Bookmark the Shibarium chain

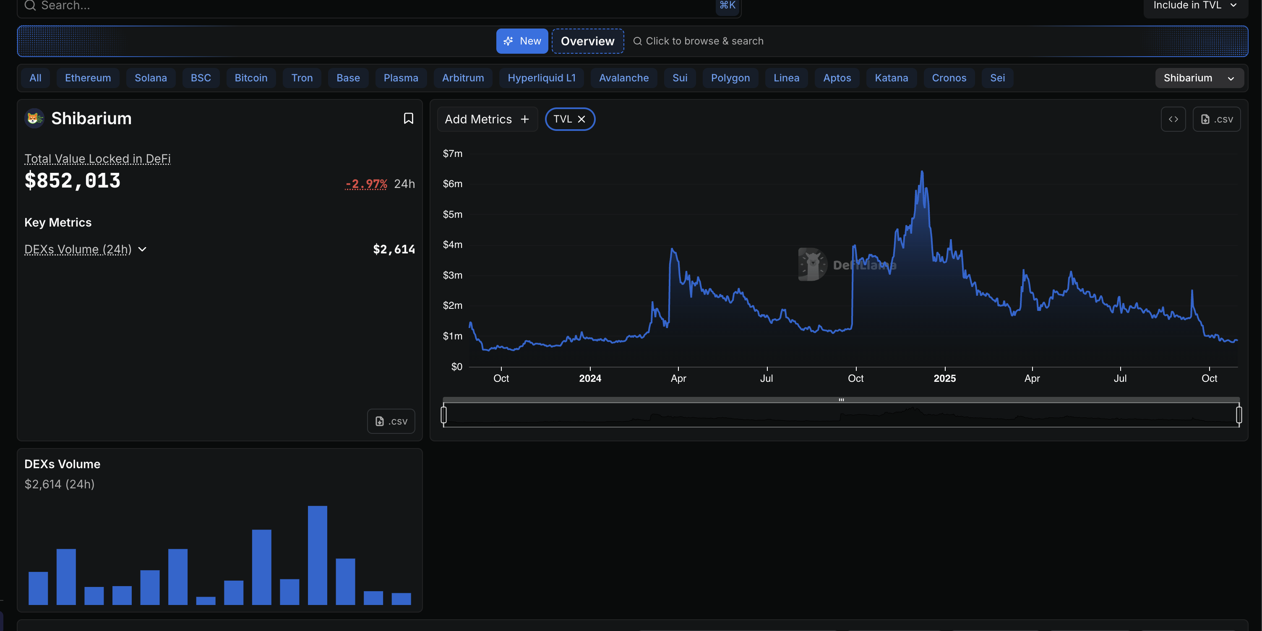(x=408, y=118)
